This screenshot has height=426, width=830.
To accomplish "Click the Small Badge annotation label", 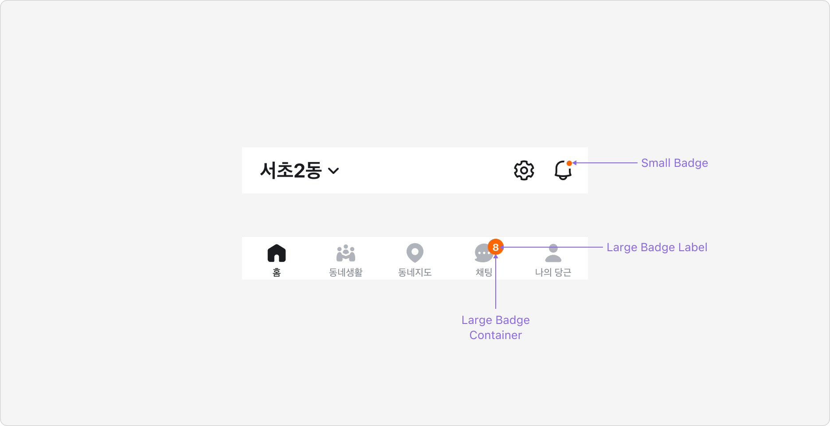I will [x=674, y=163].
